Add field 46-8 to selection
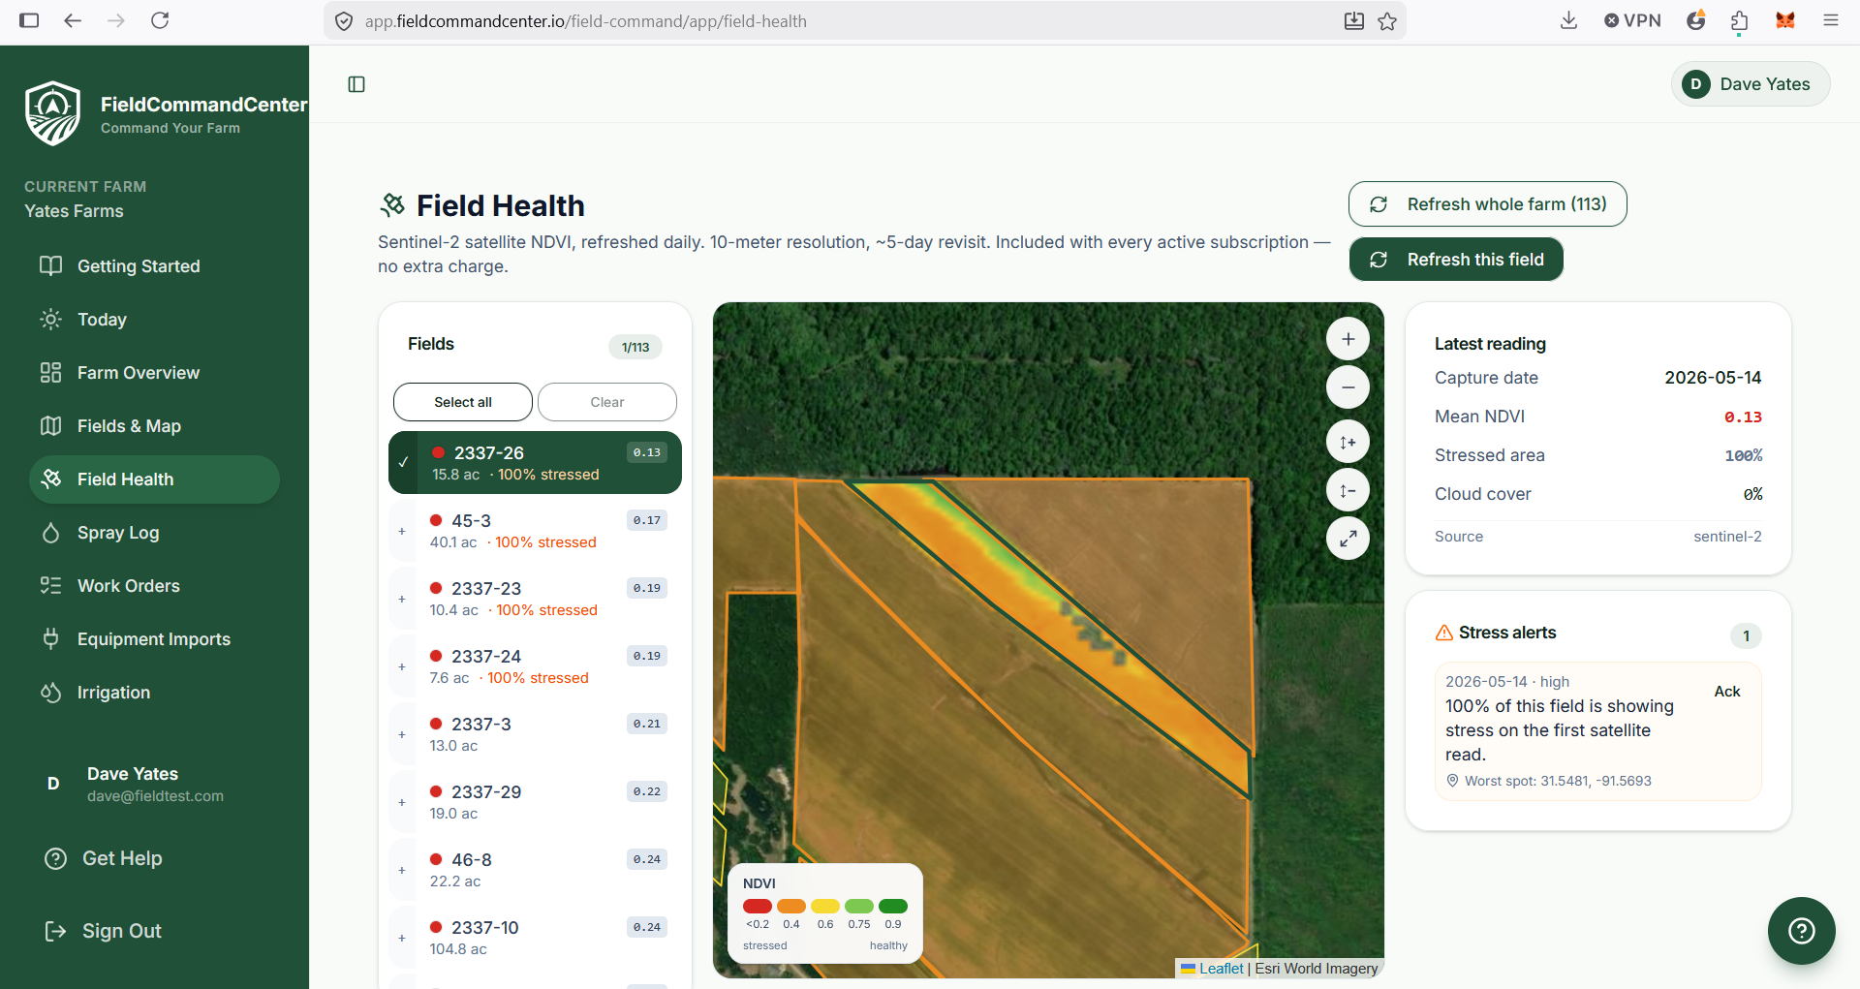Screen dimensions: 1860x989 [402, 870]
